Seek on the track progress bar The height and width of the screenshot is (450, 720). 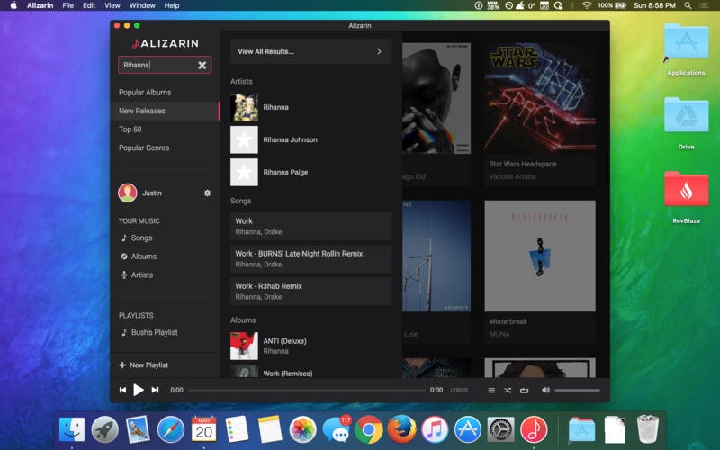pyautogui.click(x=307, y=391)
